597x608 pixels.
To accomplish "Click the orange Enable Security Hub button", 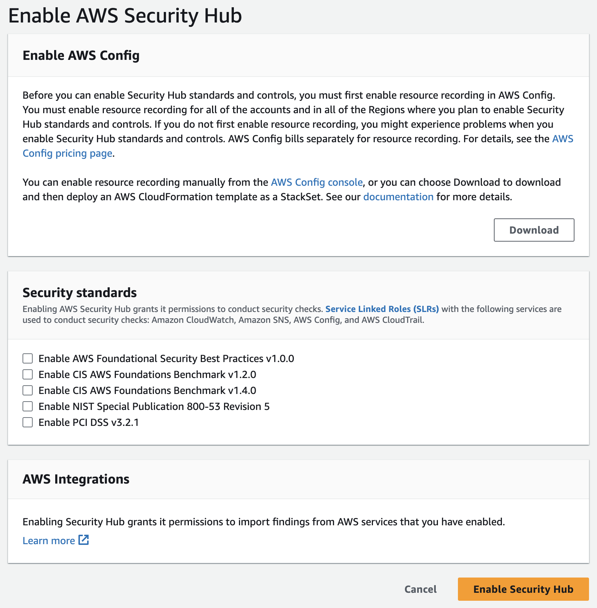I will click(523, 589).
